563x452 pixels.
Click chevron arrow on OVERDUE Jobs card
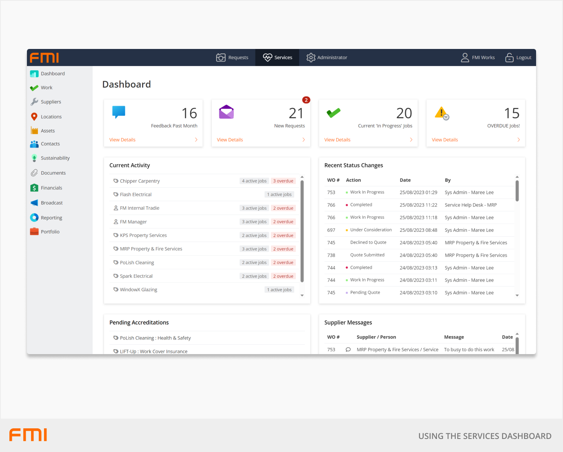point(519,140)
